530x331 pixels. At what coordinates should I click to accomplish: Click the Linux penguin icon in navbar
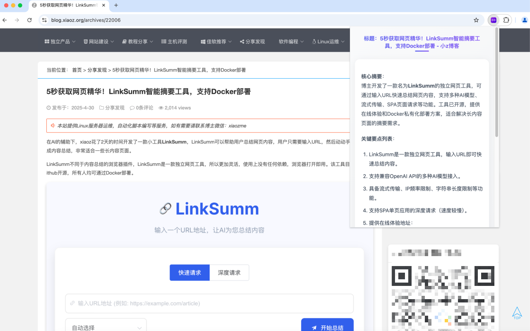click(x=314, y=42)
